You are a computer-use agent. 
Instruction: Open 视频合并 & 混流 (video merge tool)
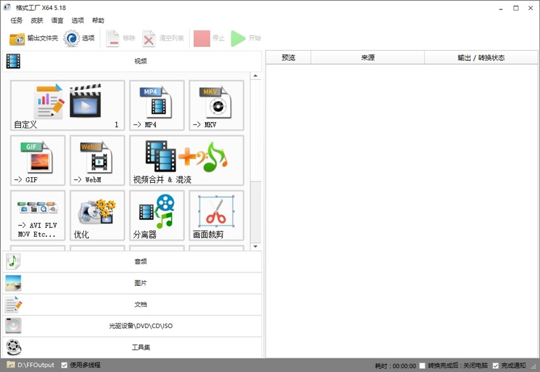[186, 160]
